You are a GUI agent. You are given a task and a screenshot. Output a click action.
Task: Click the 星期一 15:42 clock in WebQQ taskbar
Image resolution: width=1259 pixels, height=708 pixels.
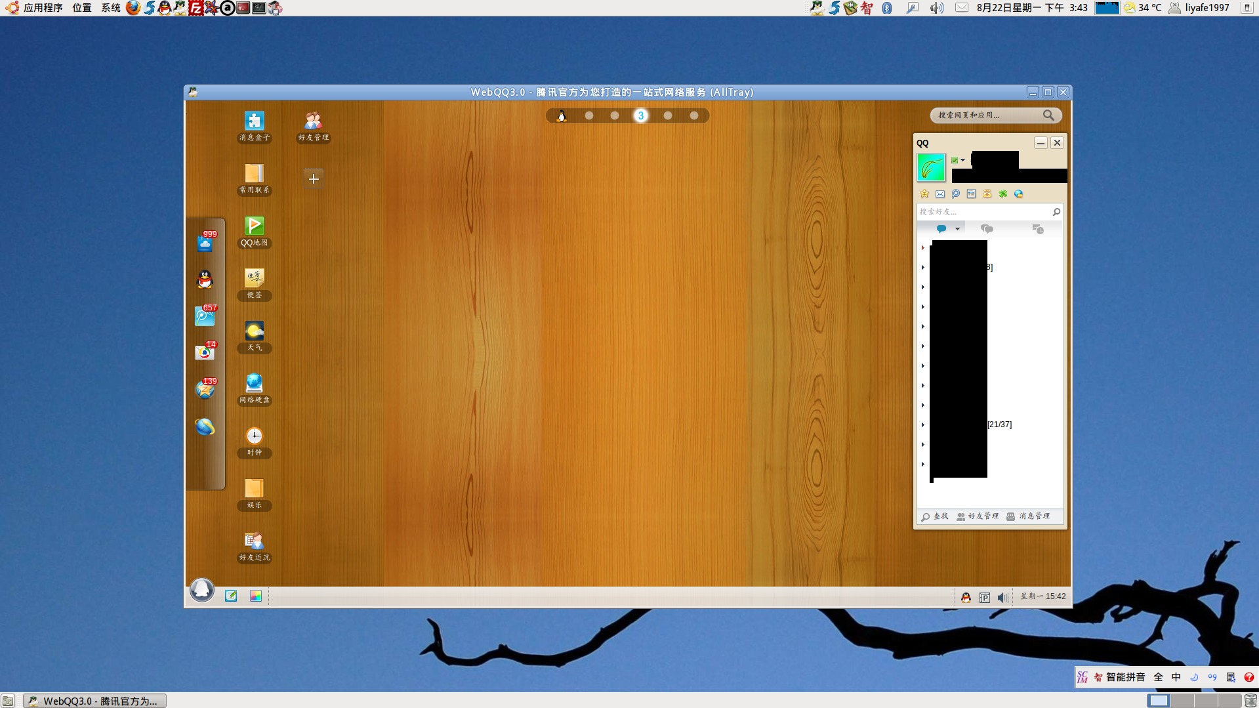pos(1043,596)
